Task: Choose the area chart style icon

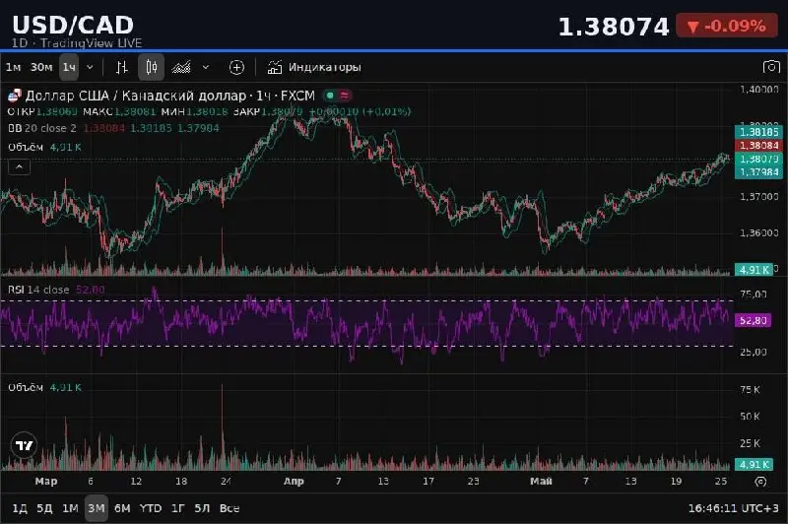Action: 181,67
